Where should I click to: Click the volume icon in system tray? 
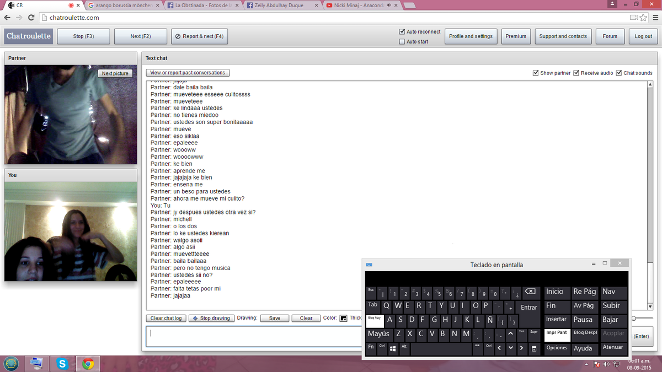pos(607,364)
